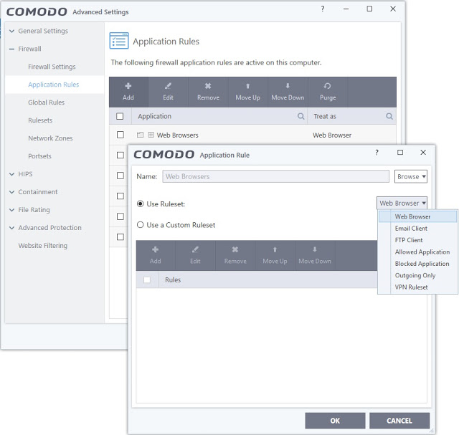Open Rulesets in the sidebar

tap(40, 120)
